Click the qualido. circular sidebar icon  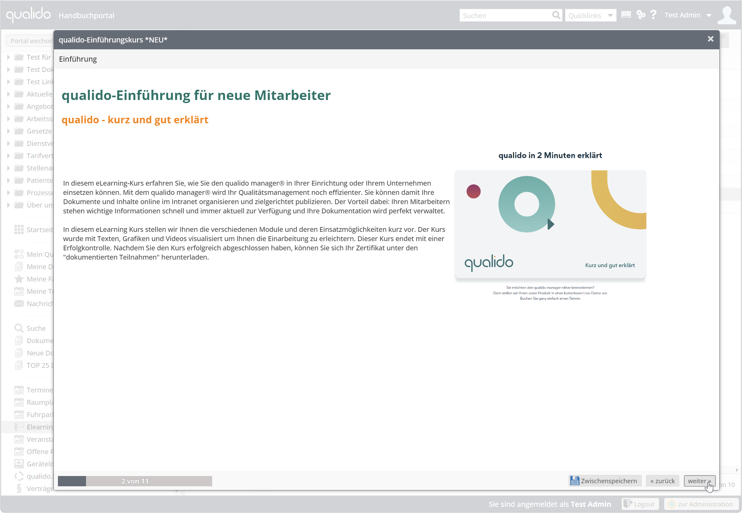pos(19,476)
